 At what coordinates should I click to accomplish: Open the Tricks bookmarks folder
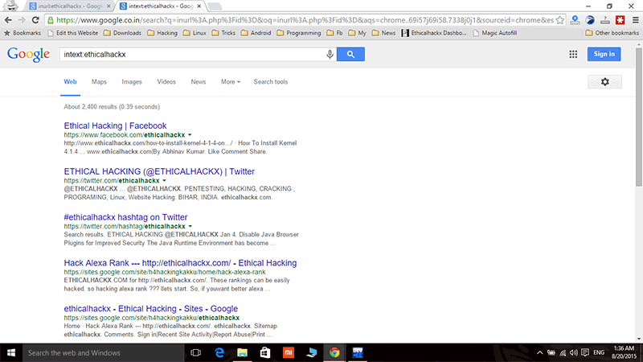(x=223, y=33)
